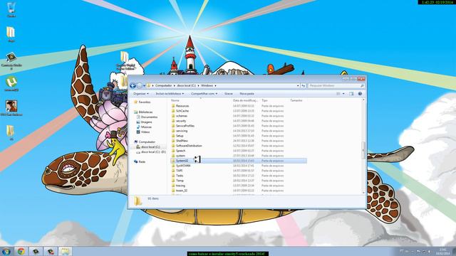
Task: Click the taskbar clock and date
Action: pyautogui.click(x=443, y=251)
